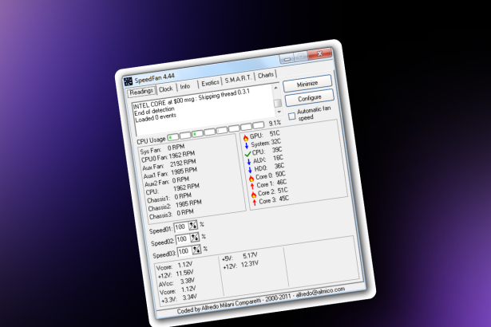491x327 pixels.
Task: Click the log scrollbar down arrow
Action: pos(279,112)
